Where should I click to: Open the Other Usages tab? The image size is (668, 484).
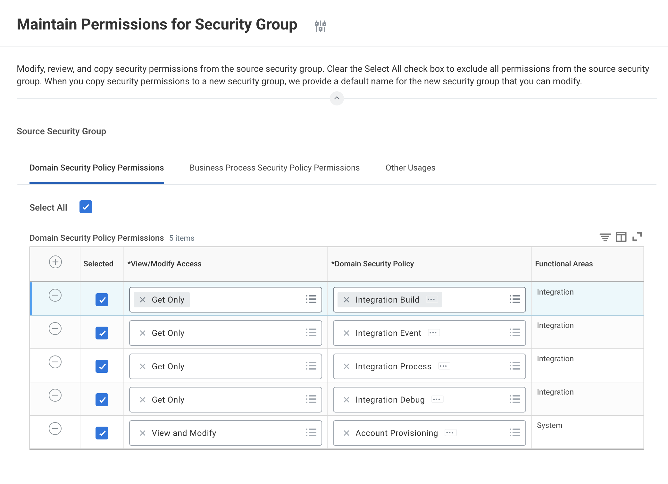(410, 168)
